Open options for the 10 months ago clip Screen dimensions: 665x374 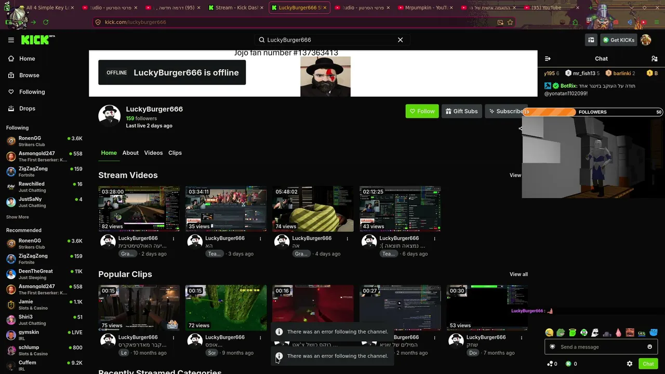pyautogui.click(x=174, y=338)
